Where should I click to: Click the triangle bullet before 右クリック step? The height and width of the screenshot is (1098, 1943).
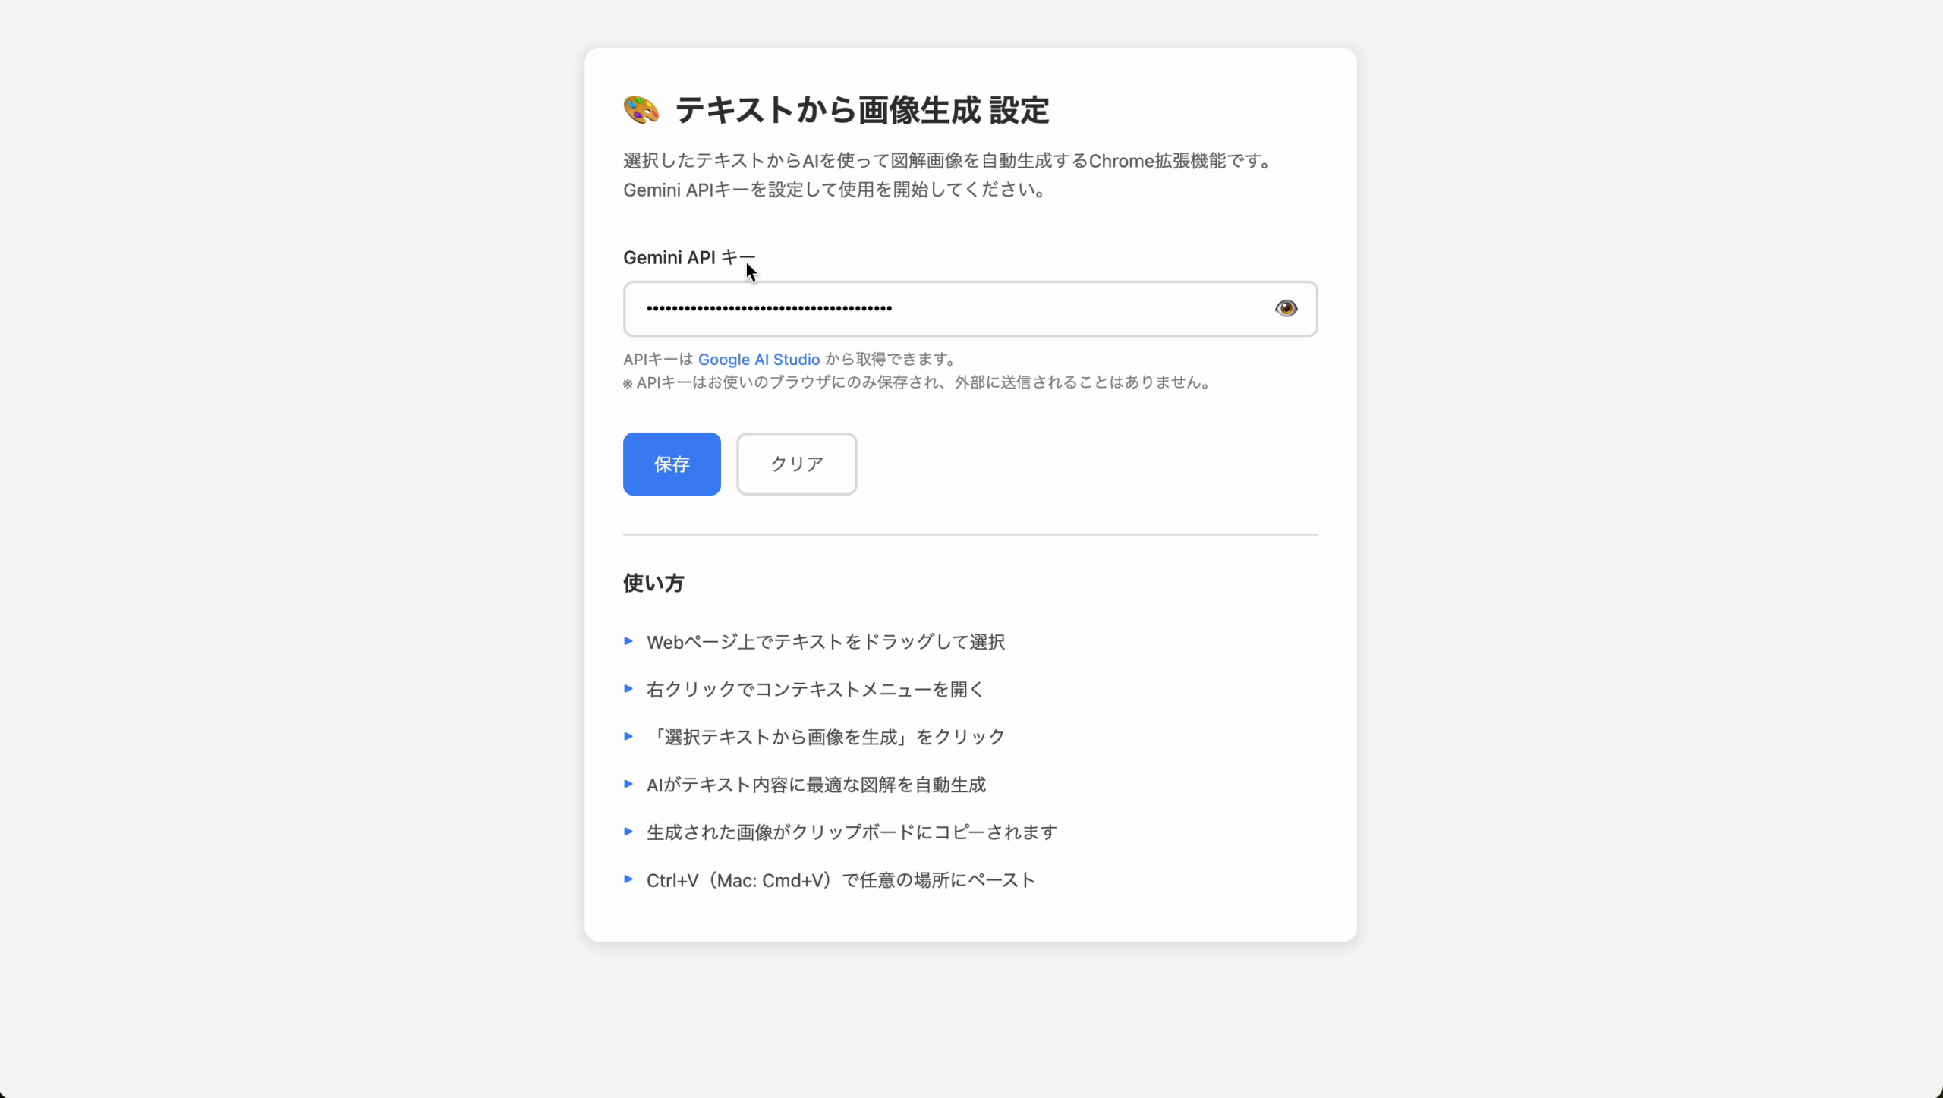click(628, 689)
